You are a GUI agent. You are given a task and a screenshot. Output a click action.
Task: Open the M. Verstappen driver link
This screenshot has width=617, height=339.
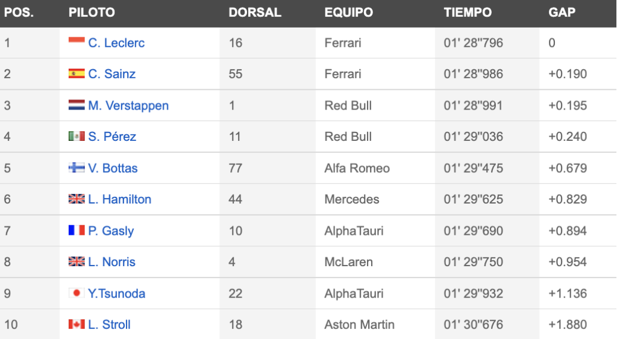[x=128, y=105]
